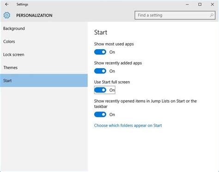Focus the Find a setting search box

[175, 15]
